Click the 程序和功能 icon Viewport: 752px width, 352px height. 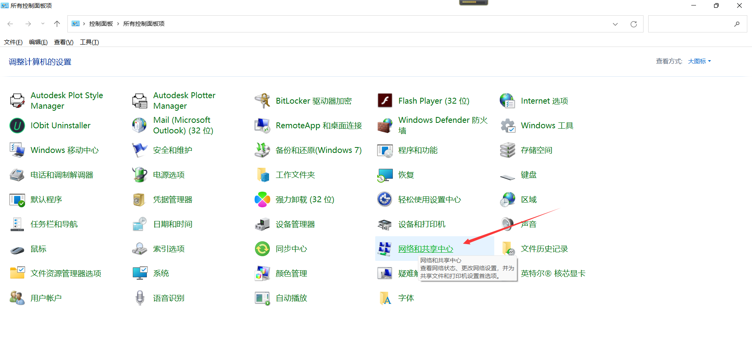pos(385,150)
